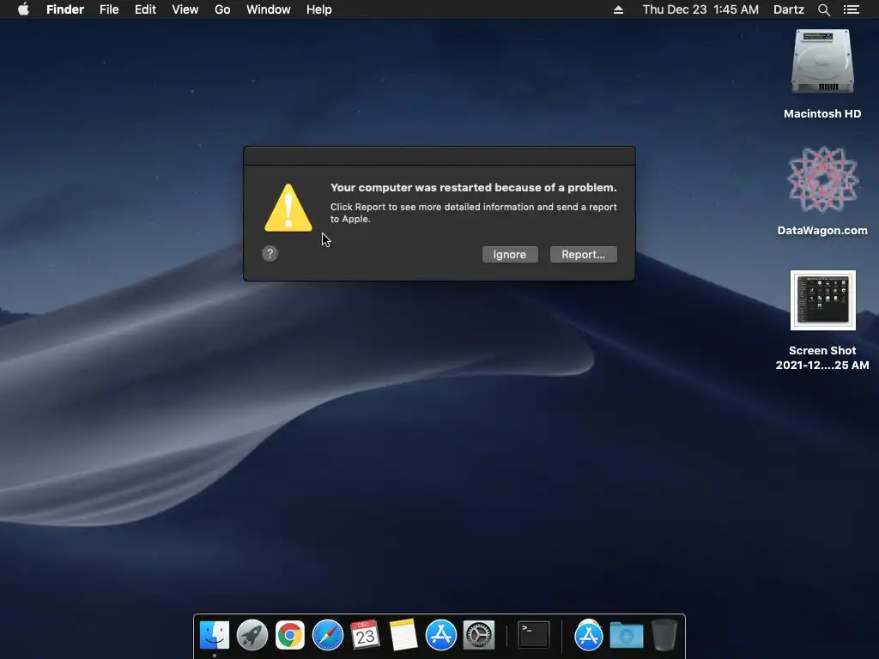Click the date and time in menu bar
879x659 pixels.
[700, 9]
